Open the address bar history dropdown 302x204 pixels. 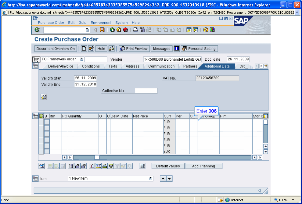tap(297, 13)
